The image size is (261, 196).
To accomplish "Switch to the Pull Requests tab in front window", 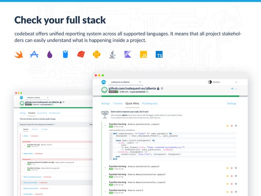I will [150, 104].
